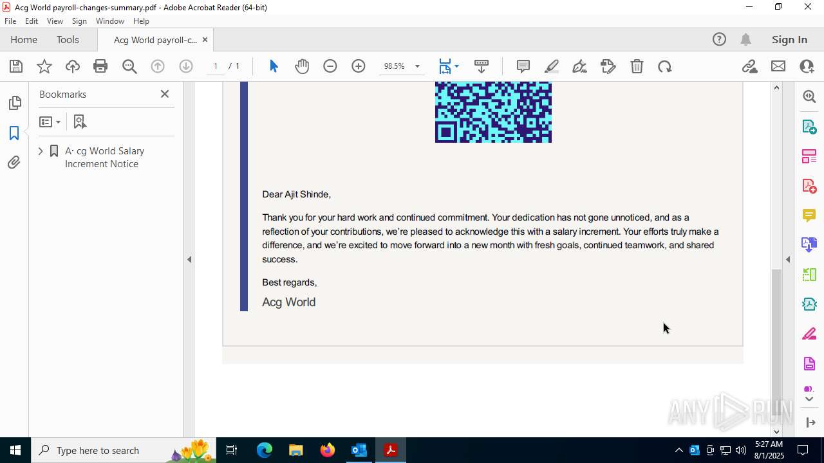Open Organize Pages tool in right pane
Image resolution: width=824 pixels, height=463 pixels.
point(809,156)
